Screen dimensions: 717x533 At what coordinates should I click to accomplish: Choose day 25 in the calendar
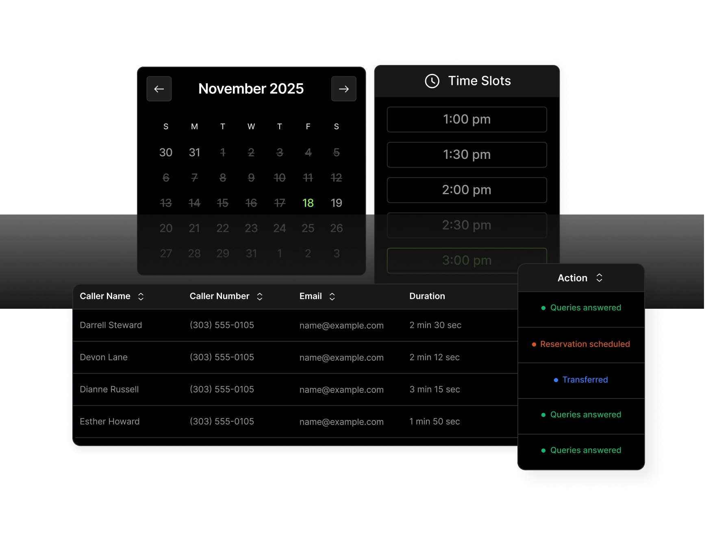[x=308, y=228]
